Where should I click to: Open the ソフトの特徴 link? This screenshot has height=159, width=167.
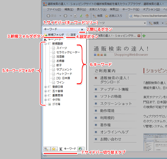click(111, 97)
